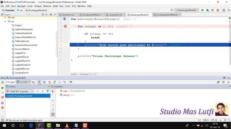The image size is (231, 129).
Task: Click the Mute Breakpoints icon
Action: click(x=3, y=107)
